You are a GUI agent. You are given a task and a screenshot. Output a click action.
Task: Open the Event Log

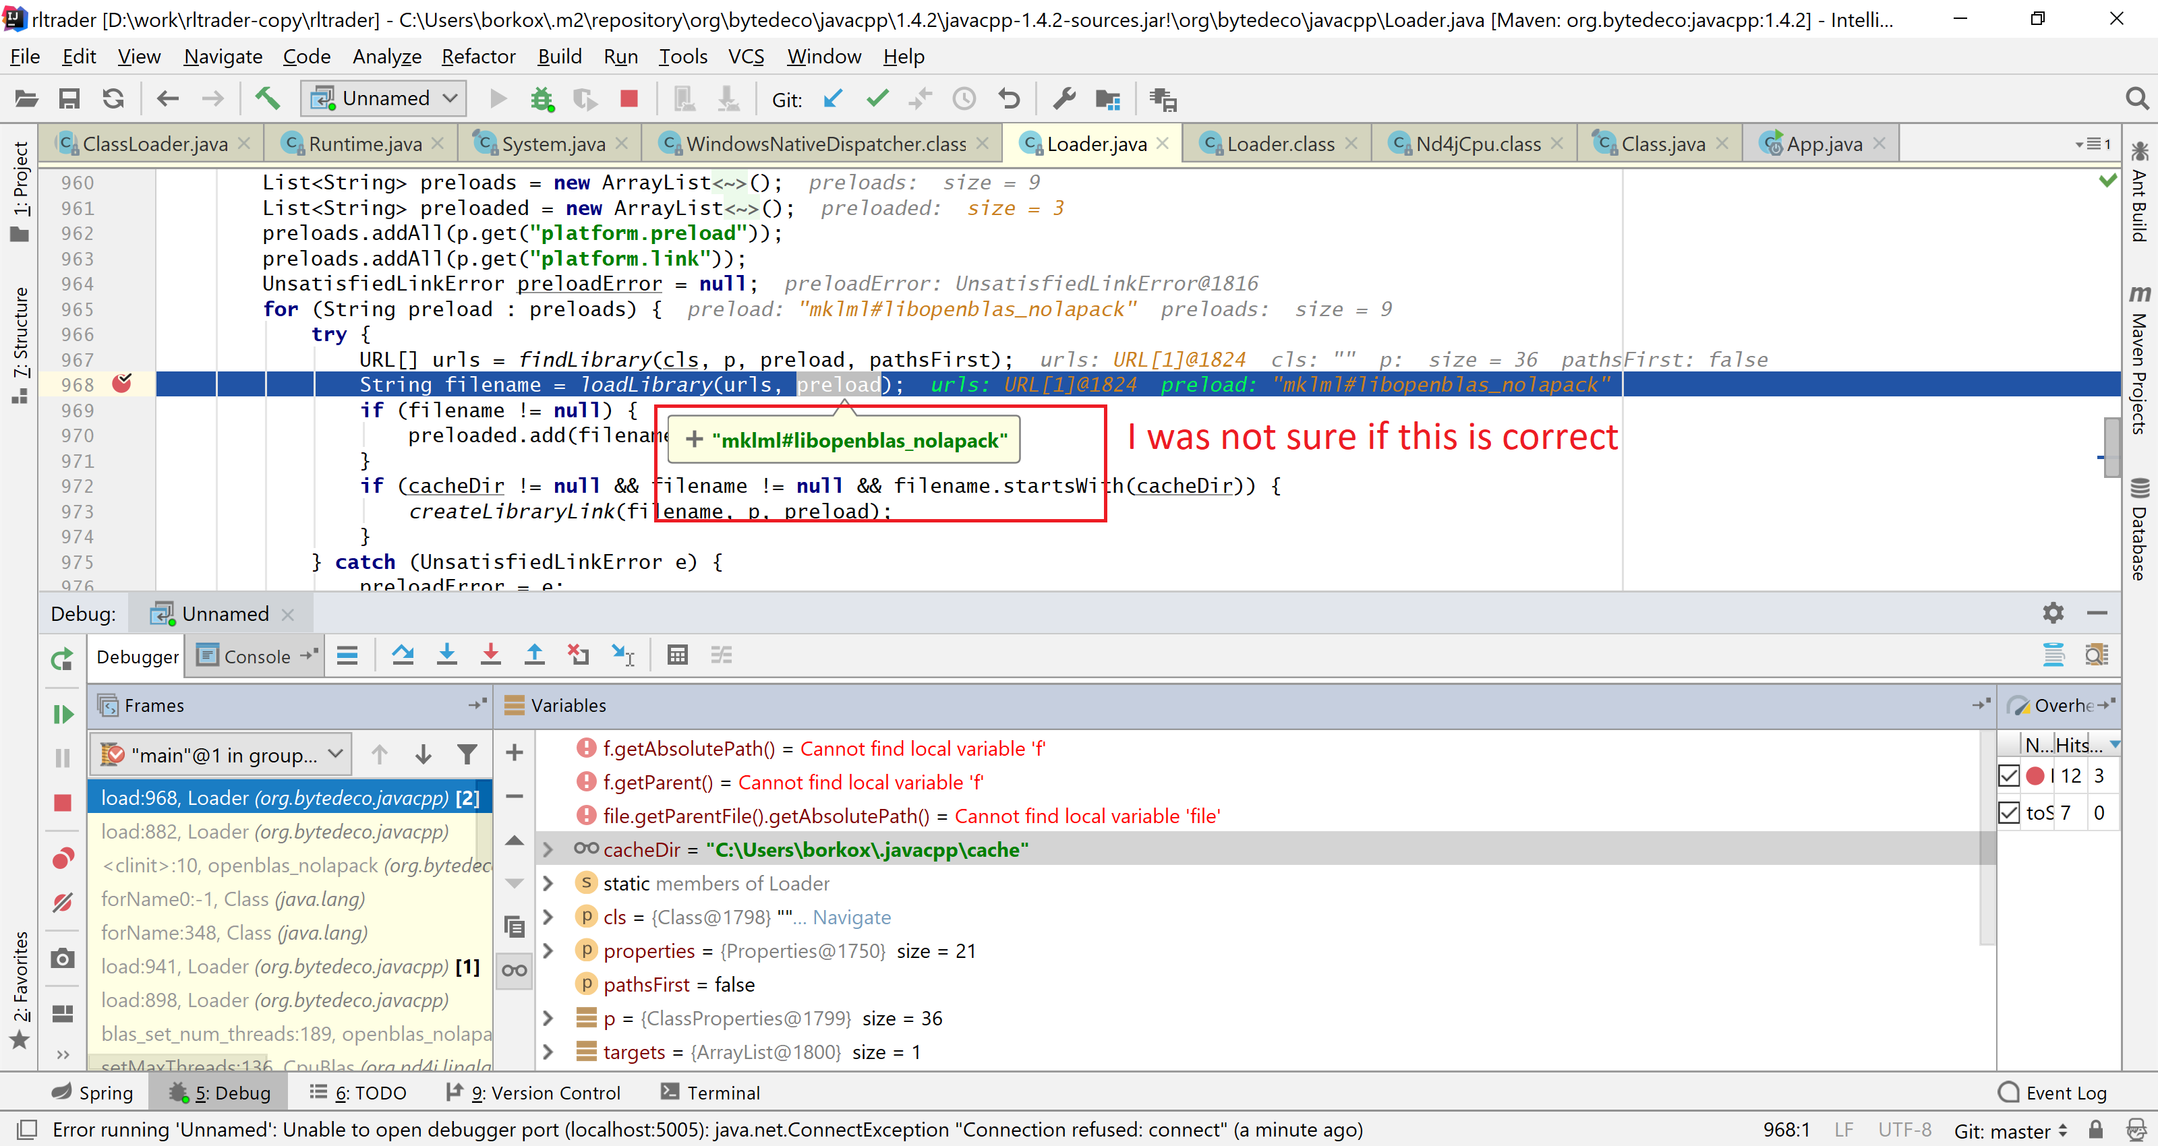(x=2052, y=1092)
